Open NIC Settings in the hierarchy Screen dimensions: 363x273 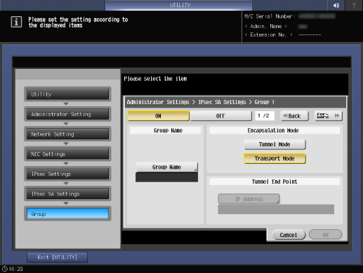point(67,154)
